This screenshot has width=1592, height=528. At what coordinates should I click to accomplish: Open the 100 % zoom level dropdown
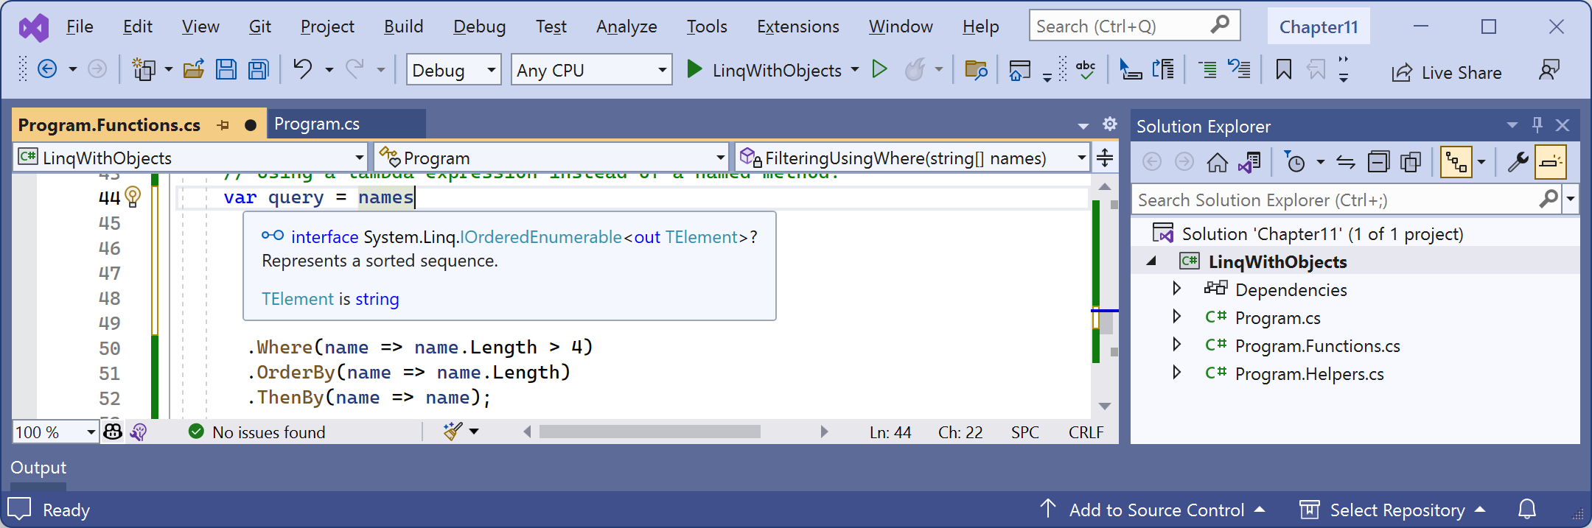(55, 432)
